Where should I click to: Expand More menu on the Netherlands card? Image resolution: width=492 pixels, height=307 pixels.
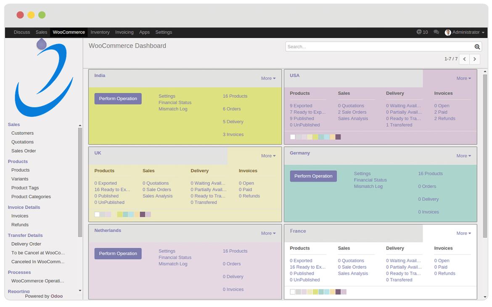tap(268, 233)
